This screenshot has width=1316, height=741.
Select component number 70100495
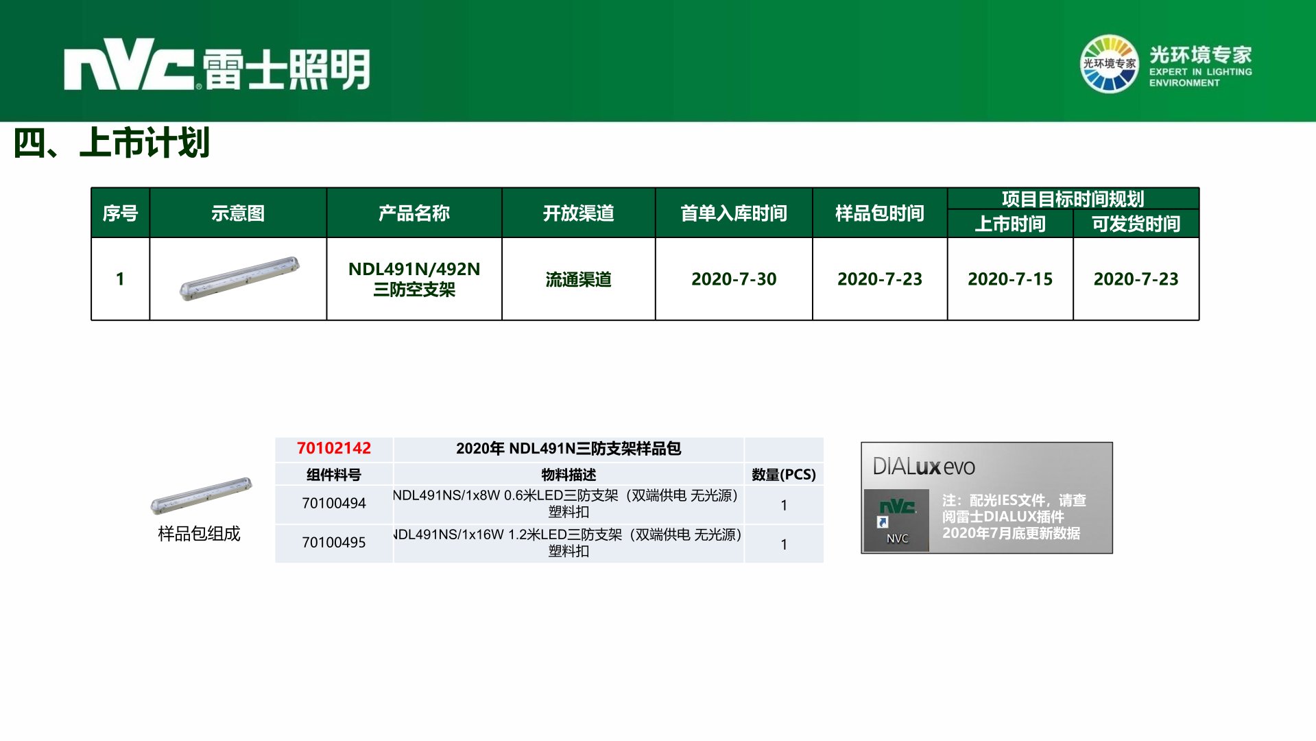point(333,543)
